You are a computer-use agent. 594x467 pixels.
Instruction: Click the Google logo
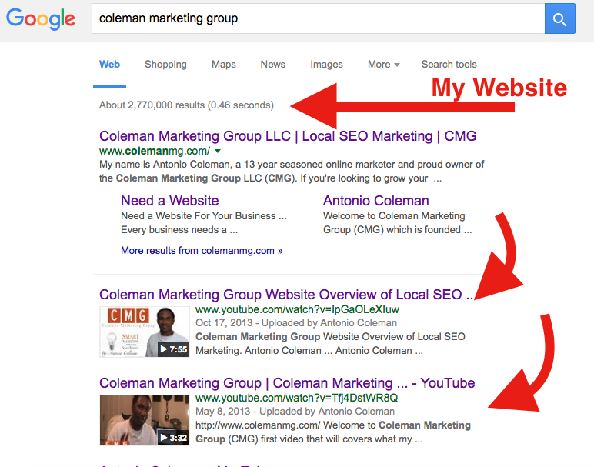coord(41,19)
